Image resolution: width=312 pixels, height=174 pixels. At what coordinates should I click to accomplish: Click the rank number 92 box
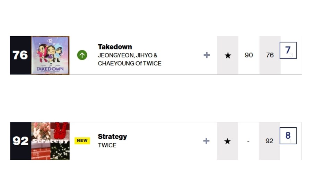(x=20, y=141)
